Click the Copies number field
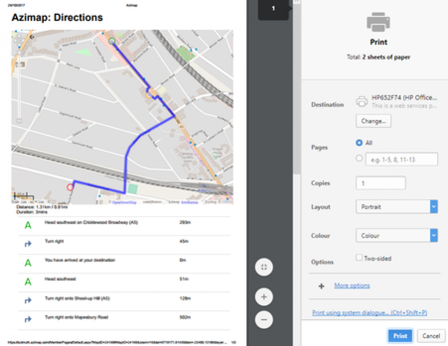This screenshot has width=448, height=346. 381,183
